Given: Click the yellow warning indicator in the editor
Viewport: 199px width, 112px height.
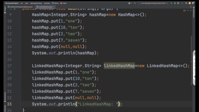Looking at the screenshot, I should point(184,10).
